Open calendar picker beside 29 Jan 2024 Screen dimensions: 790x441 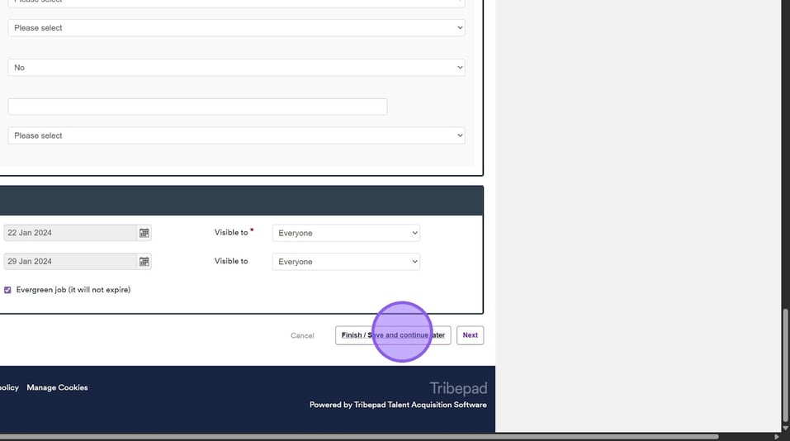point(144,262)
